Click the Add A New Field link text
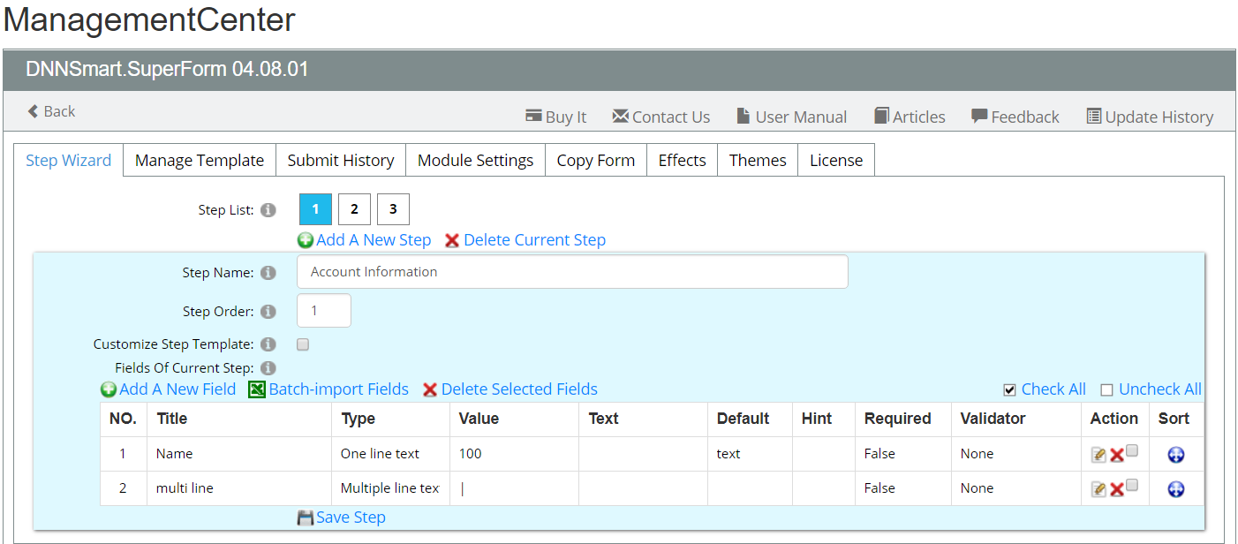Viewport: 1238px width, 544px height. coord(177,389)
